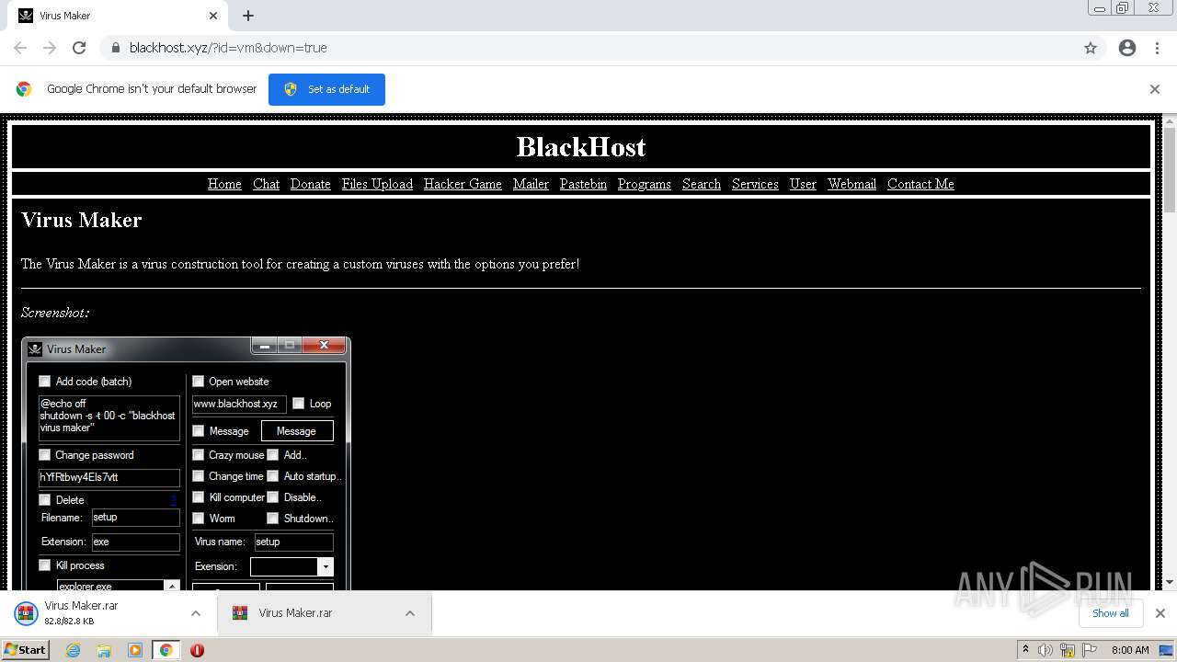Open the Chrome profile avatar menu
This screenshot has height=662, width=1177.
tap(1127, 48)
